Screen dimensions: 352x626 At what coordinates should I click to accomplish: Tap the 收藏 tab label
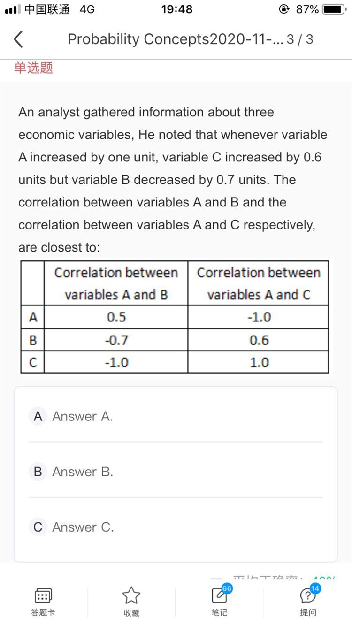click(131, 613)
